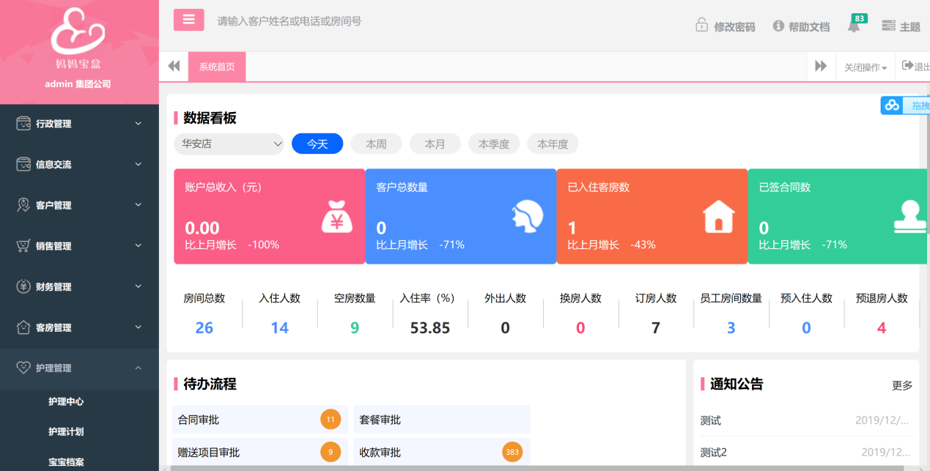Image resolution: width=930 pixels, height=471 pixels.
Task: Click the 妈妈宝盒 logo
Action: 78,38
